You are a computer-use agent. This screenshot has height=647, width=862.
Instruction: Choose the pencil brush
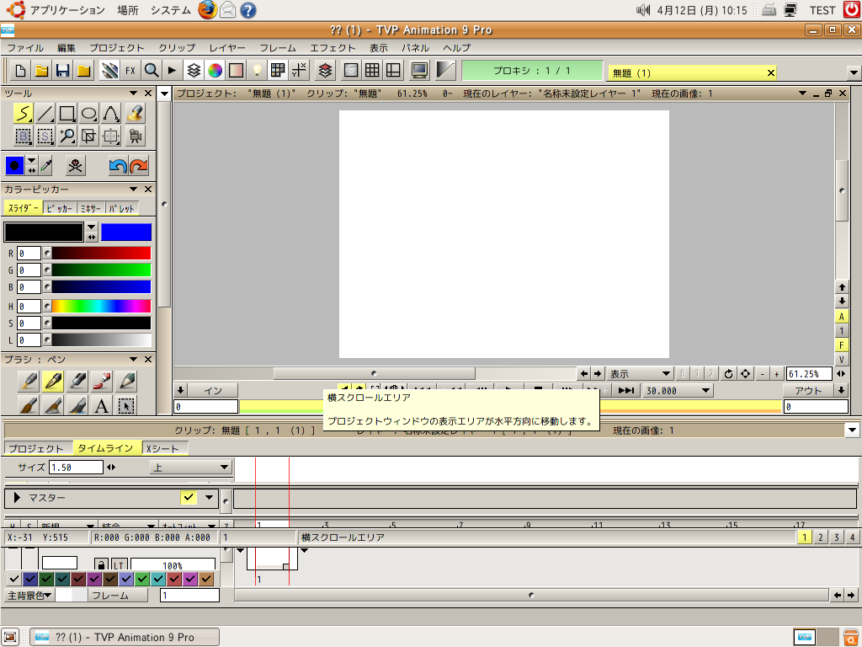[x=126, y=382]
